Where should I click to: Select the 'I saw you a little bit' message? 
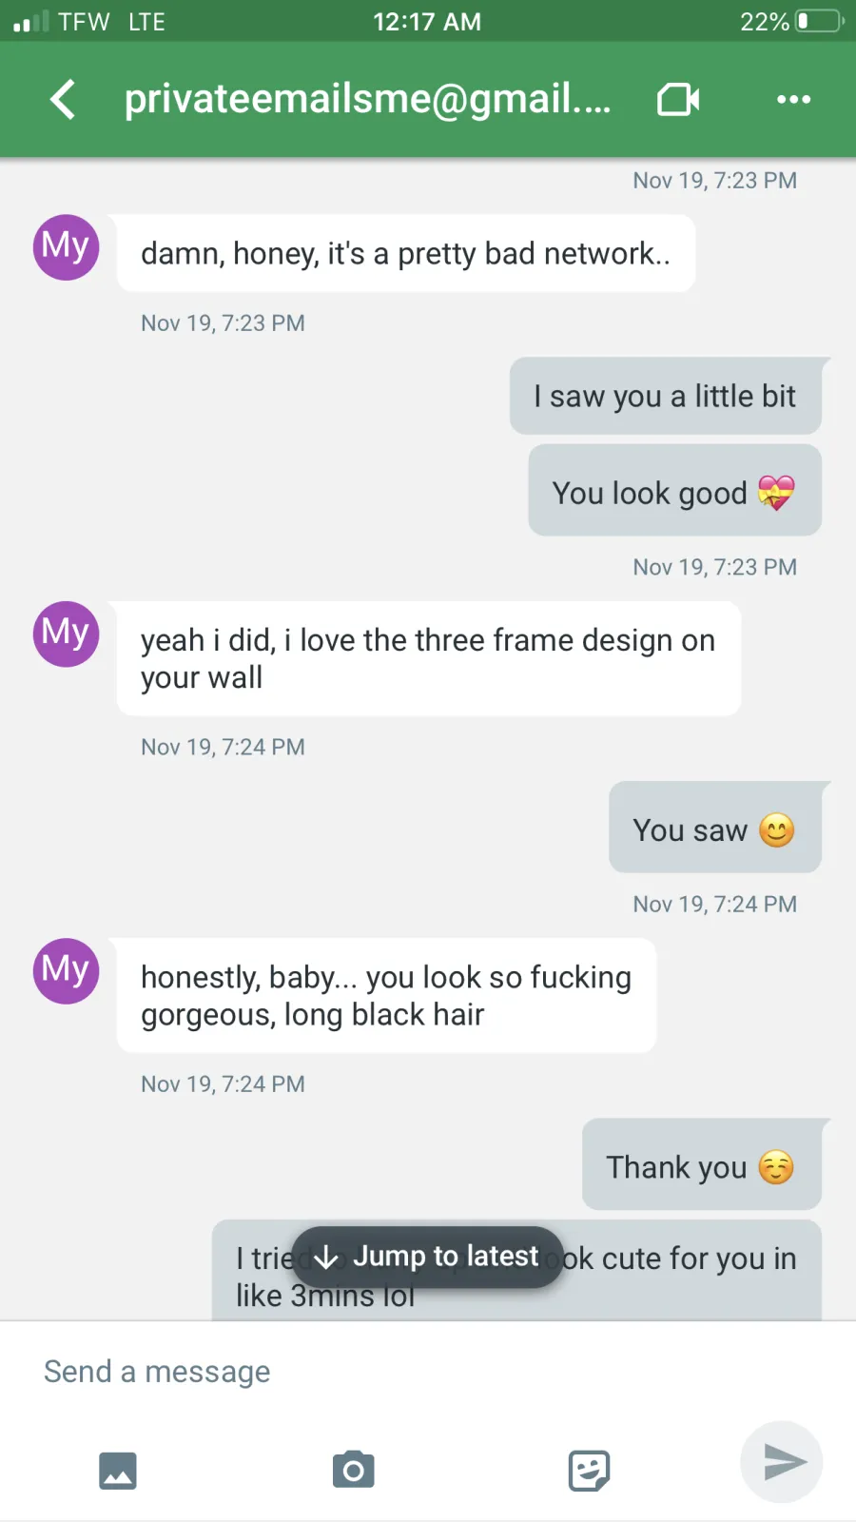(666, 396)
